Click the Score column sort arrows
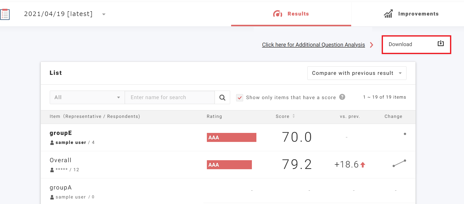This screenshot has width=464, height=204. point(294,116)
